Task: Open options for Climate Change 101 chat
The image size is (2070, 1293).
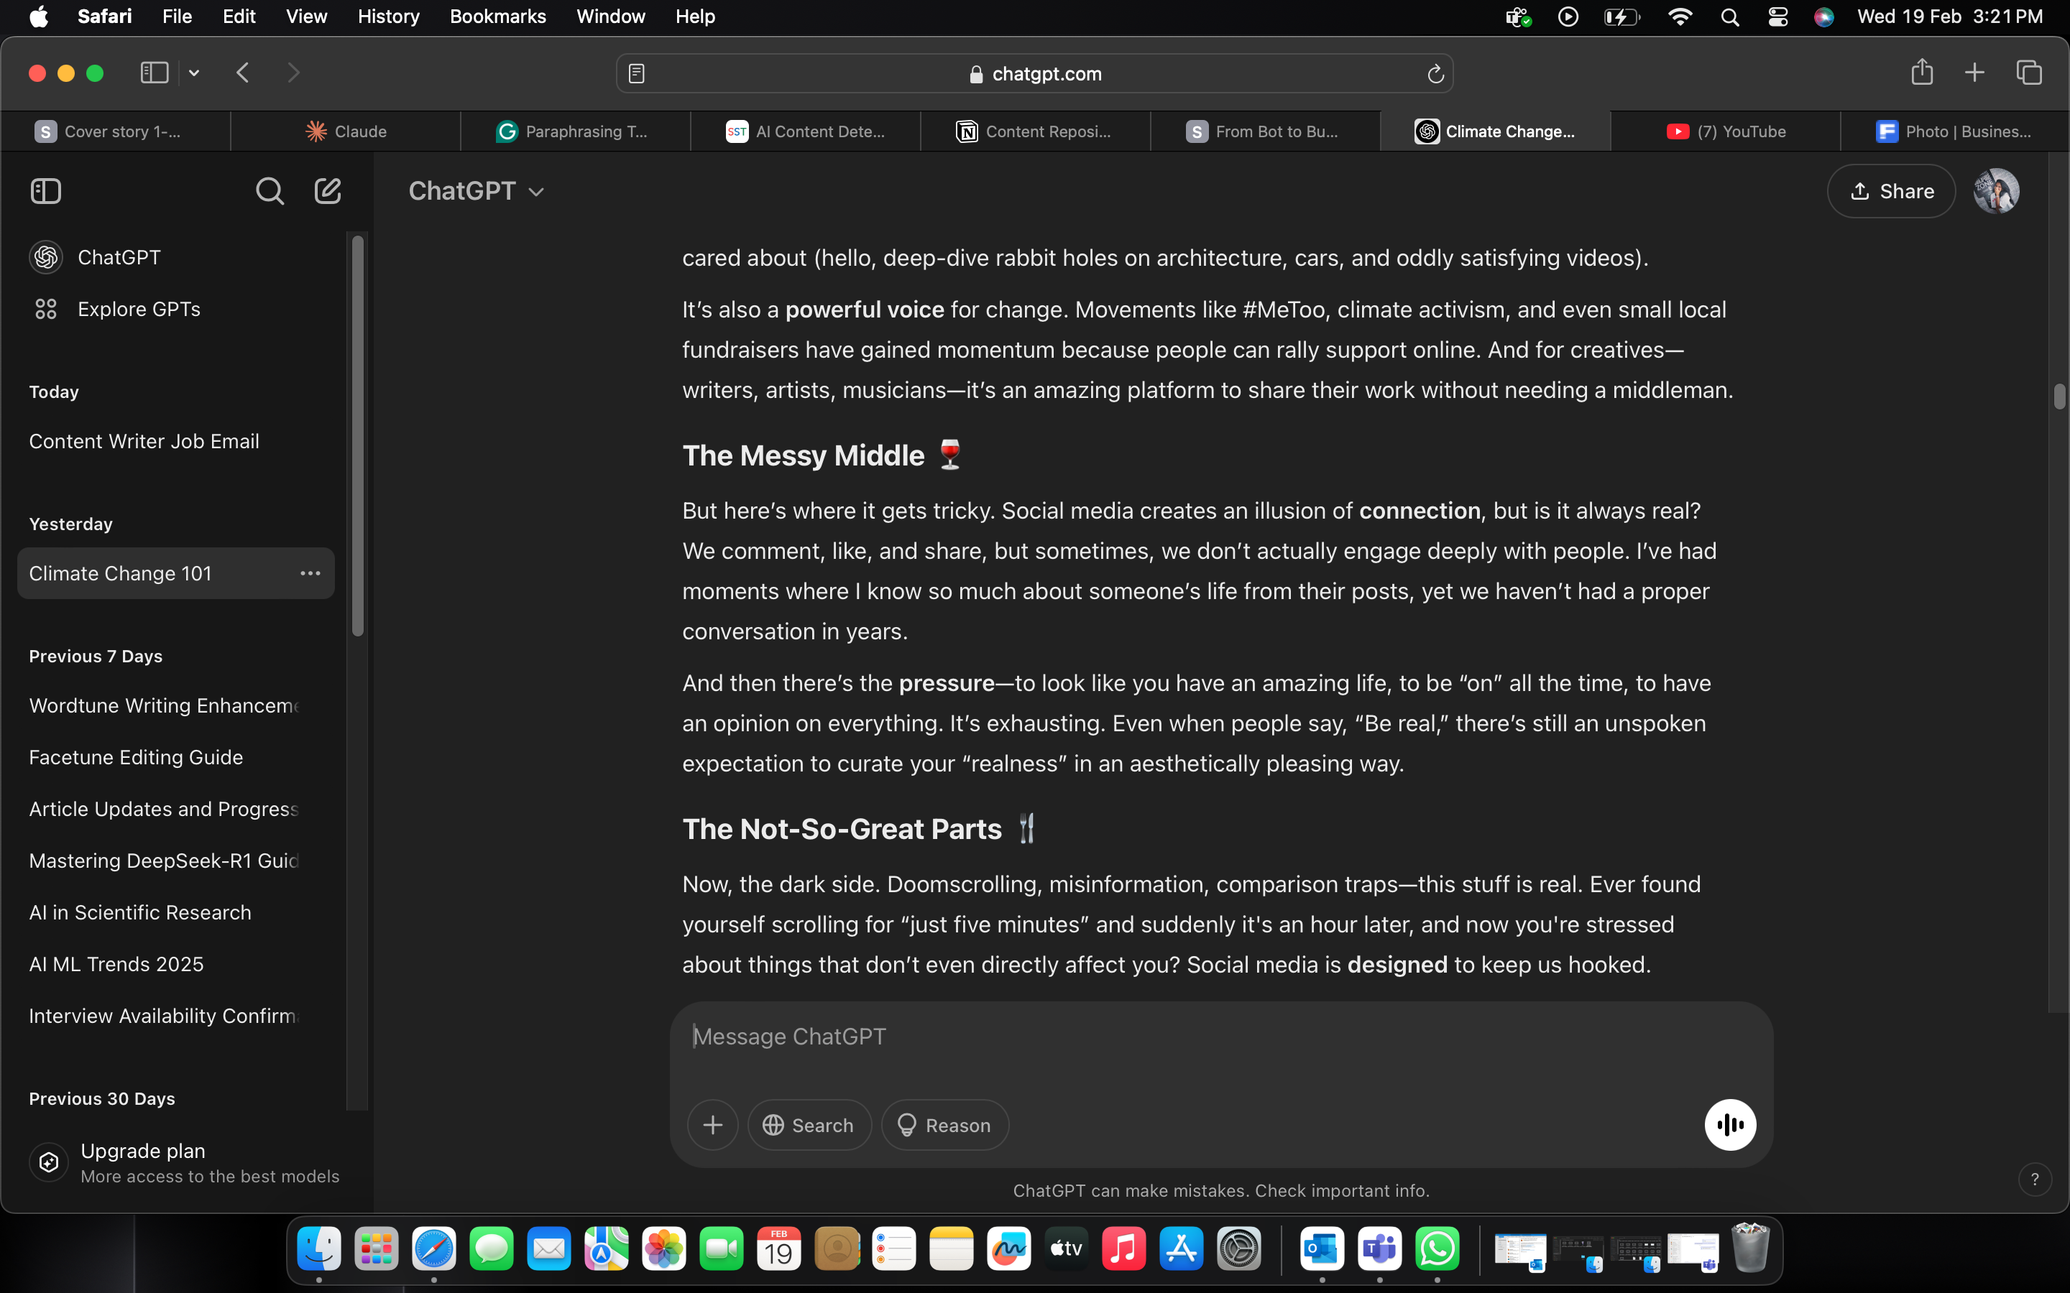Action: point(310,573)
